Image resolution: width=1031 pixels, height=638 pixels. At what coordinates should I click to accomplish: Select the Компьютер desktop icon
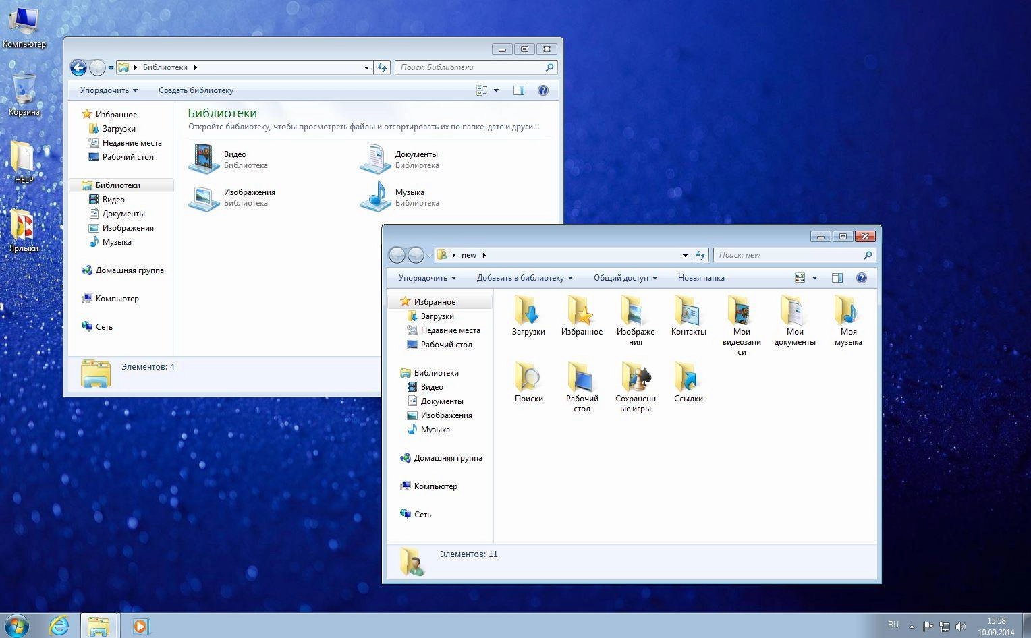pyautogui.click(x=24, y=27)
